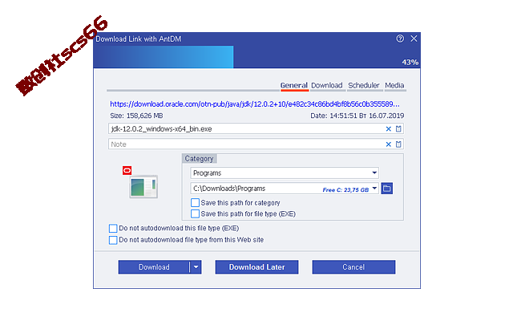The width and height of the screenshot is (513, 321).
Task: Click the Date: 14:51:51 text
Action: pos(357,116)
